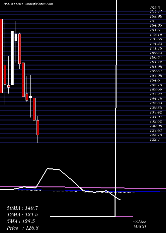Click the 139.88 price level label

(x=156, y=108)
